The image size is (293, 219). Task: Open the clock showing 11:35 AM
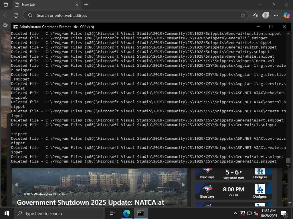point(268,213)
